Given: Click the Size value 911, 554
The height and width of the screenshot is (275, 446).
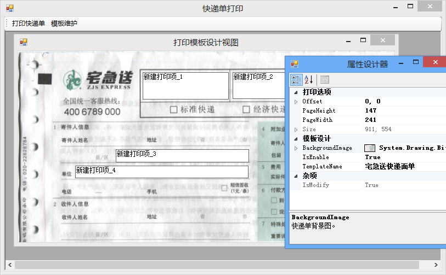Looking at the screenshot, I should [x=378, y=129].
